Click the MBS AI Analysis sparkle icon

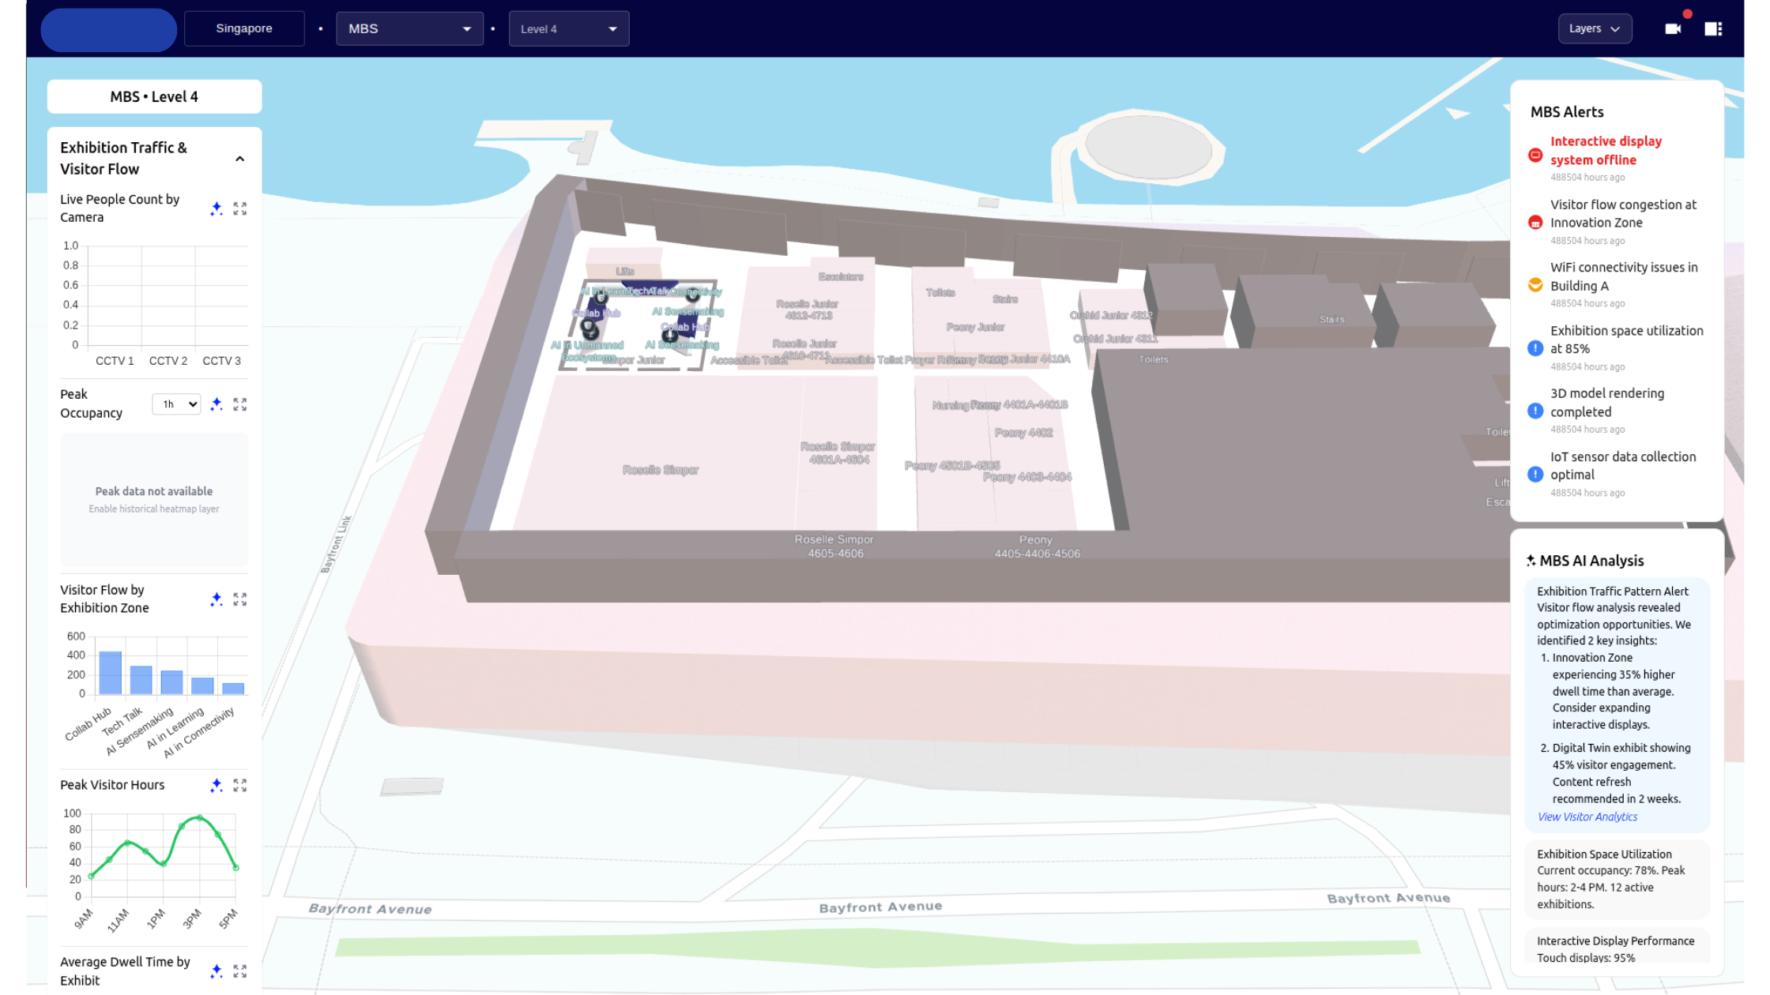[x=1531, y=561]
